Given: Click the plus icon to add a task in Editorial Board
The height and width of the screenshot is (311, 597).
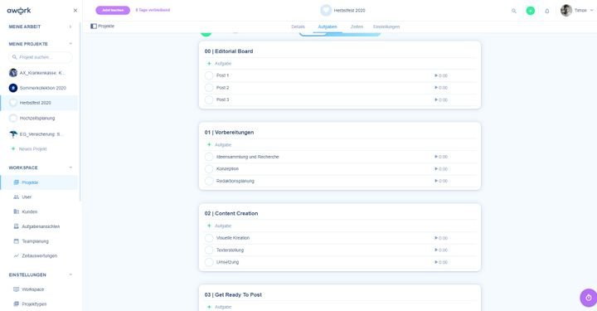Looking at the screenshot, I should (209, 64).
